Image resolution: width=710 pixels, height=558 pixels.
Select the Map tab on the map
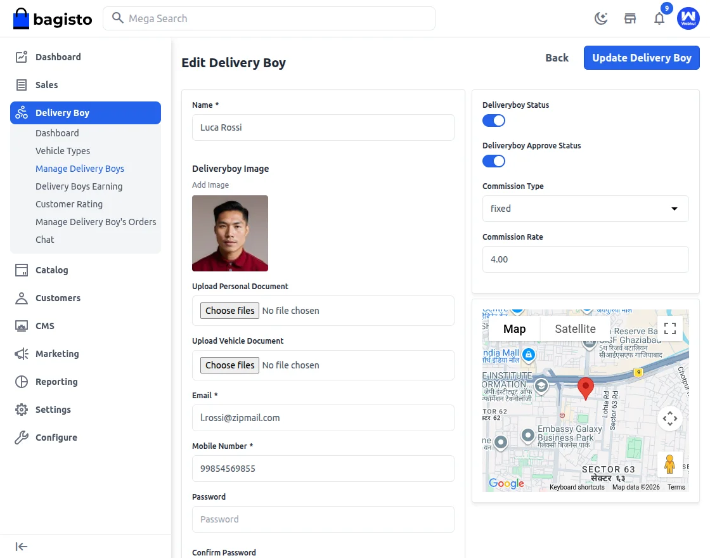coord(514,328)
